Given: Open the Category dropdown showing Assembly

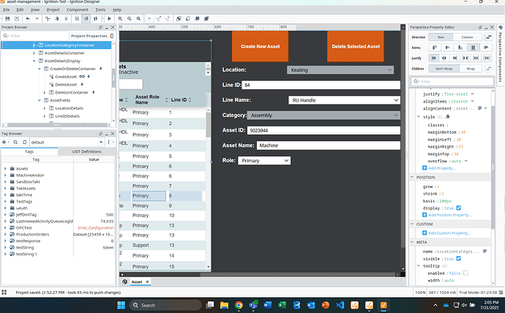Looking at the screenshot, I should [x=323, y=115].
